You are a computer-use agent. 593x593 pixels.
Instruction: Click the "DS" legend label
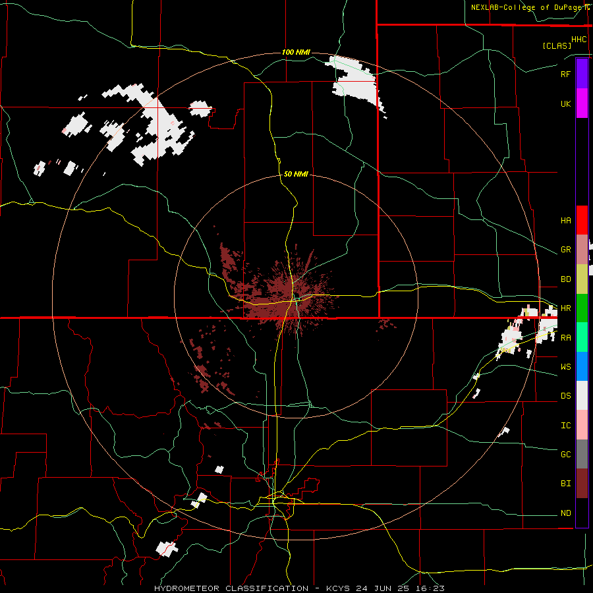(x=565, y=396)
